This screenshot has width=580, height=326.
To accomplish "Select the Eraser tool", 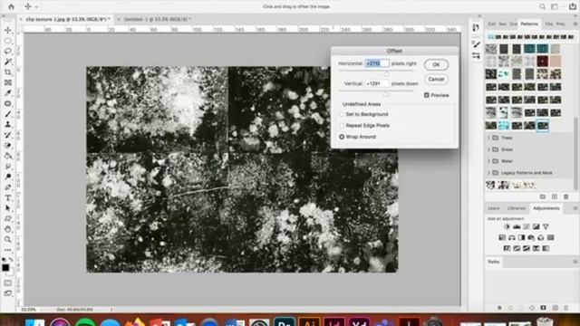I will pos(8,145).
